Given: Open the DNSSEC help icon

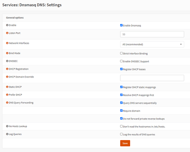Looking at the screenshot, I should (7, 61).
